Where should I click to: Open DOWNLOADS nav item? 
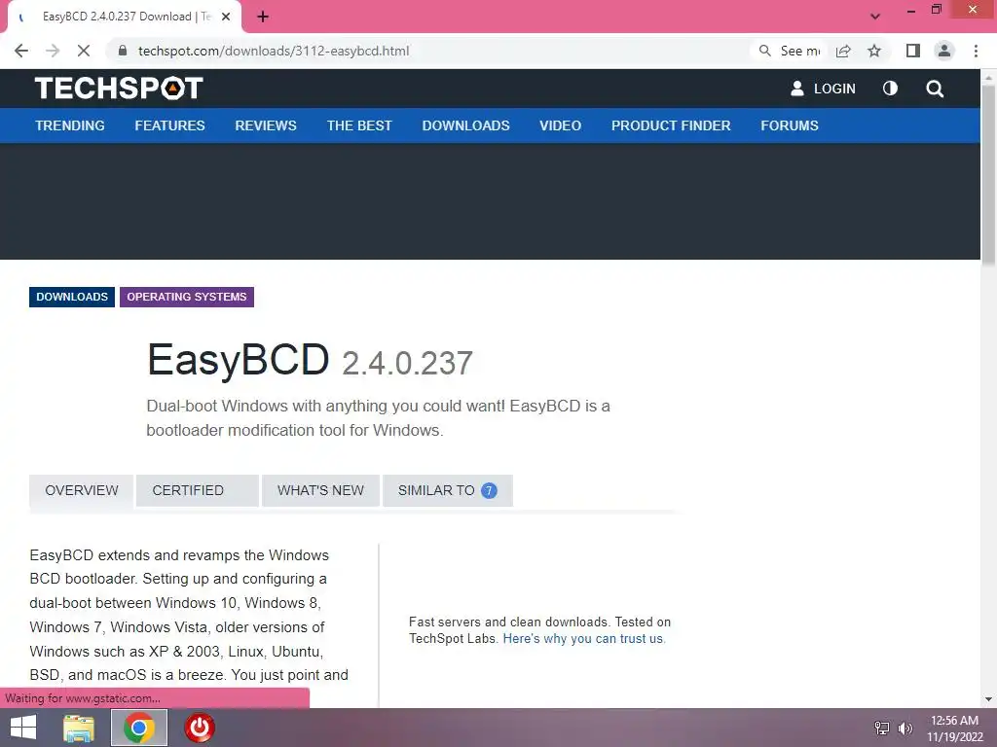466,125
